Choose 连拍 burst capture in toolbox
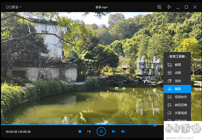Image resolution: width=202 pixels, height=140 pixels. pyautogui.click(x=177, y=81)
